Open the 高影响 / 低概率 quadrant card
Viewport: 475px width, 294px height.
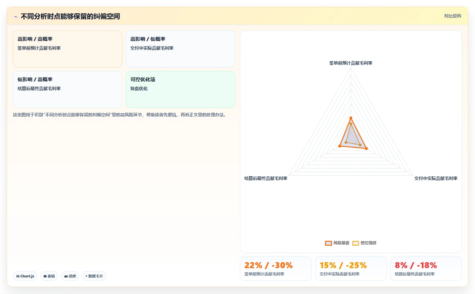(x=180, y=49)
